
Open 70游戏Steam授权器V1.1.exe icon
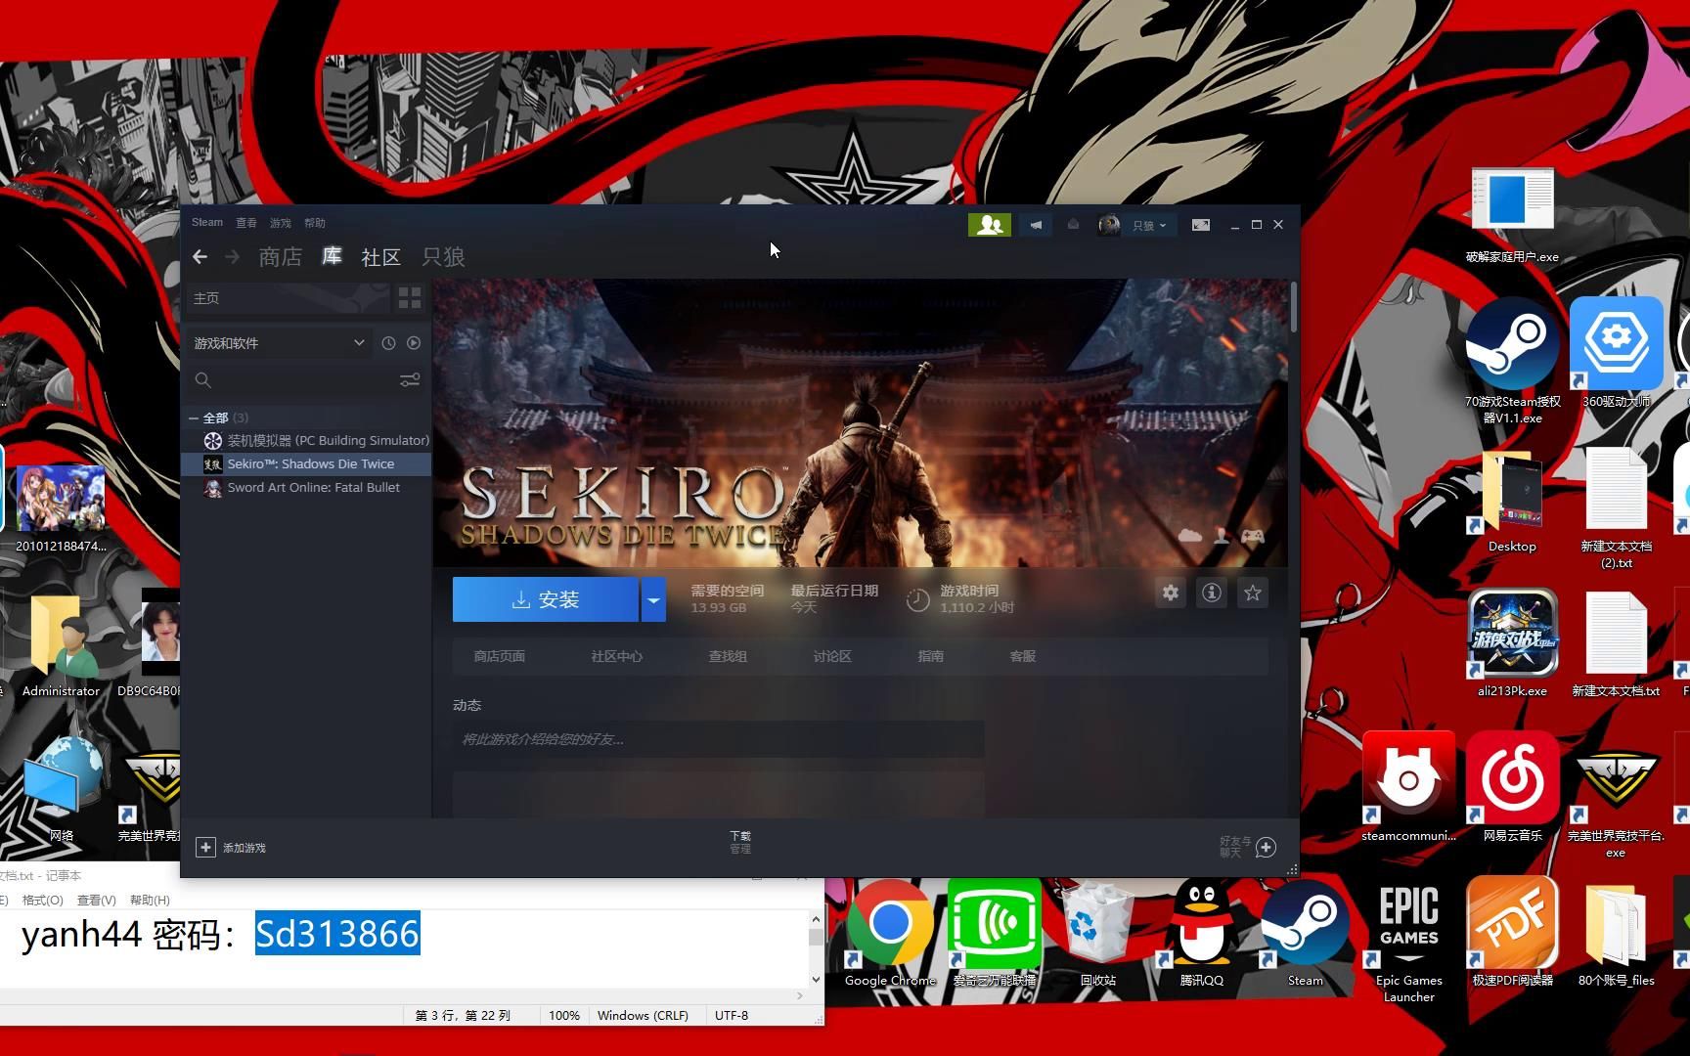tap(1512, 362)
